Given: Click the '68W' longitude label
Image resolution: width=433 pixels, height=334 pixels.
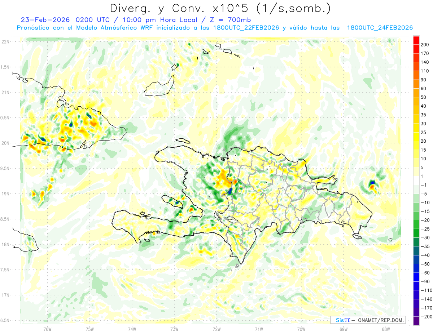Looking at the screenshot, I should pos(386,329).
